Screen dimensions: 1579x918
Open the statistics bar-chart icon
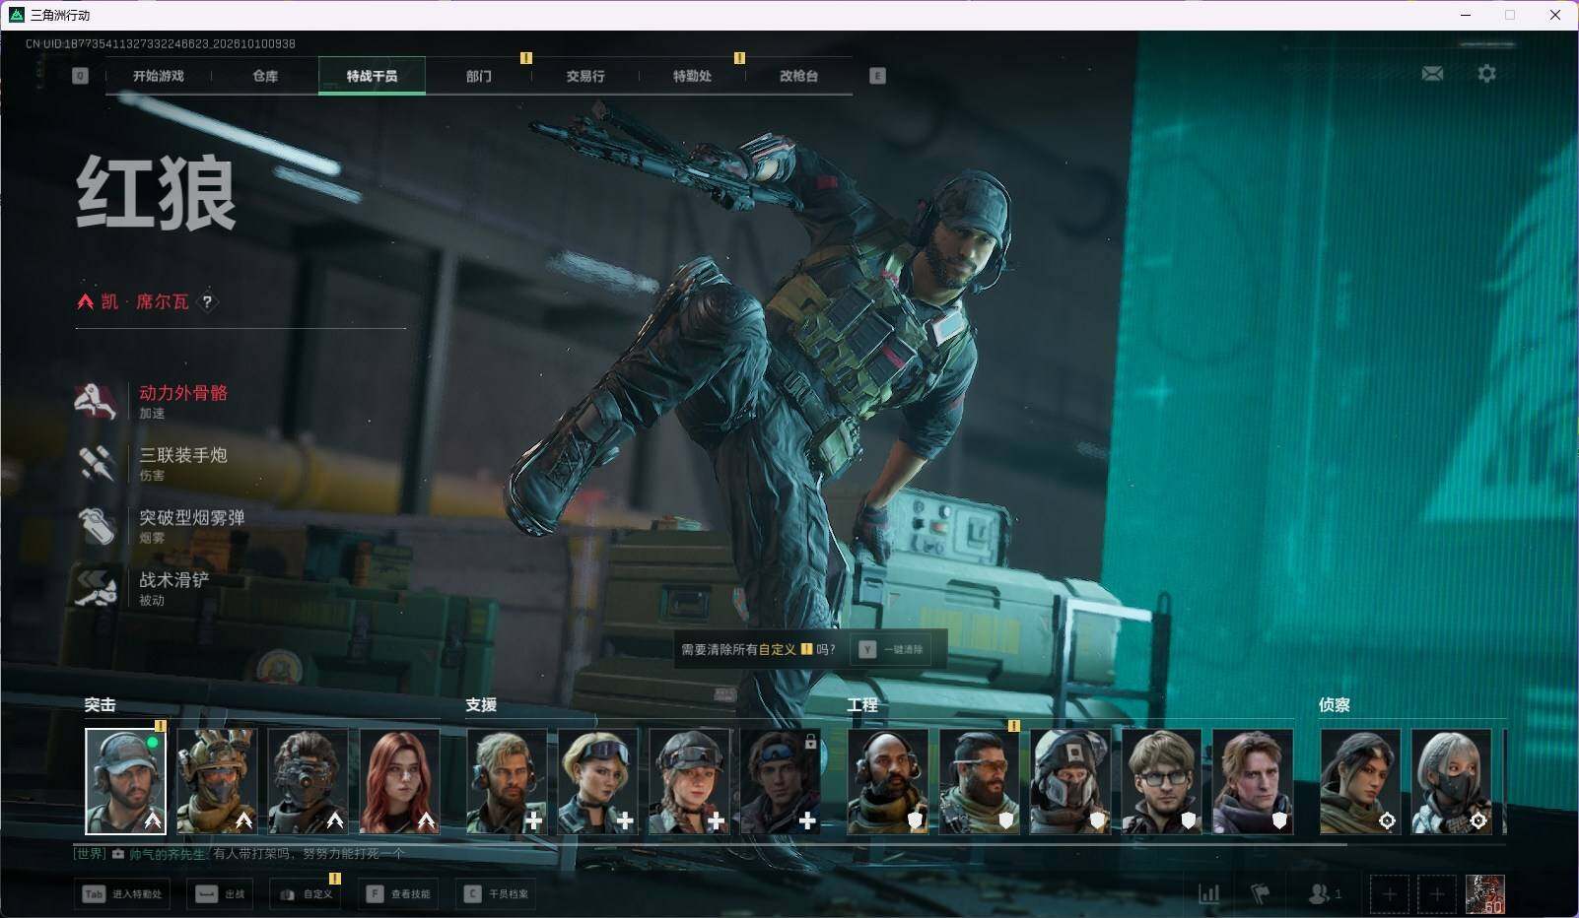tap(1208, 894)
